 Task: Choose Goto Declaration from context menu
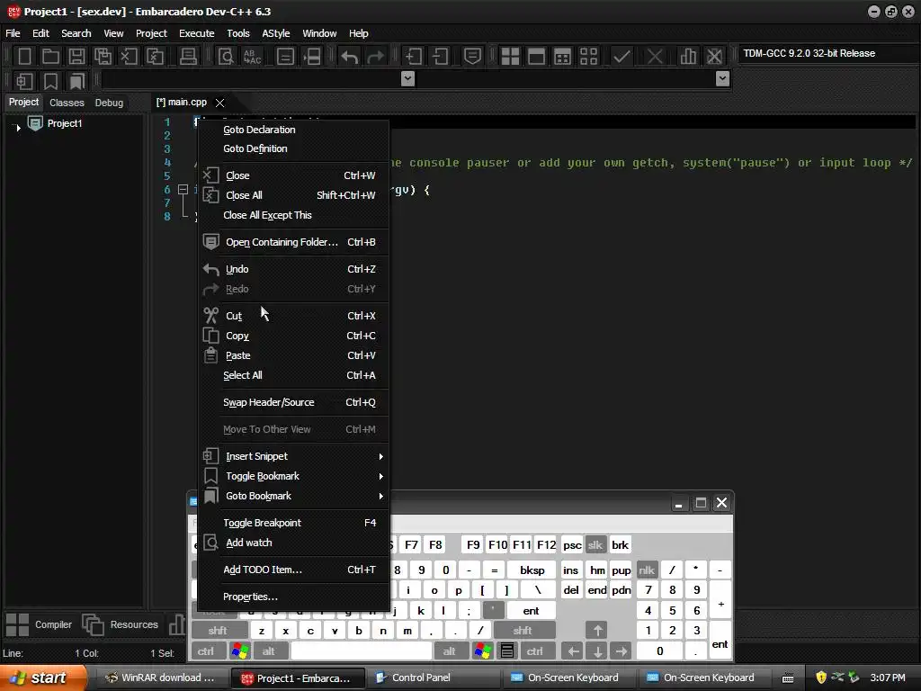click(294, 130)
